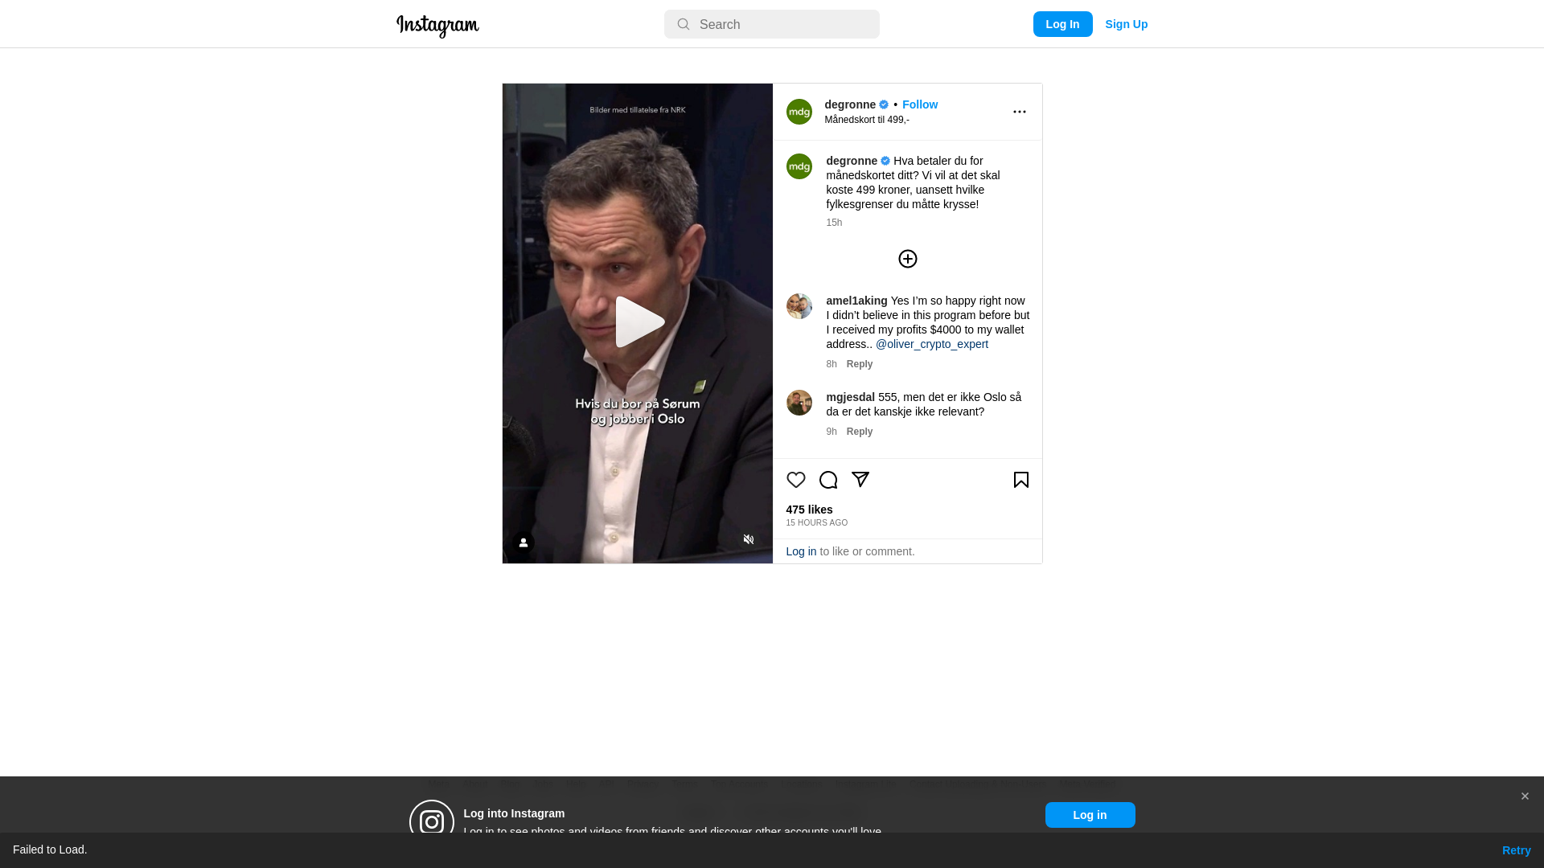
Task: Unmute the video sound
Action: (x=748, y=539)
